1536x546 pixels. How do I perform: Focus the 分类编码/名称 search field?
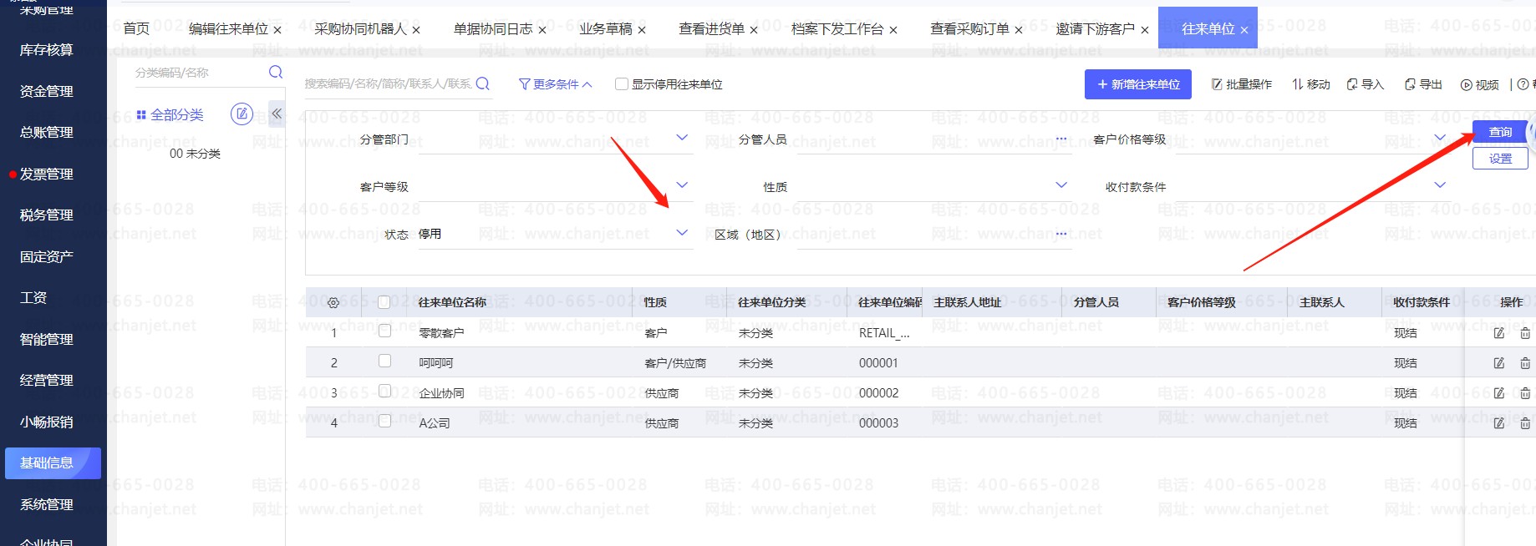coord(201,73)
